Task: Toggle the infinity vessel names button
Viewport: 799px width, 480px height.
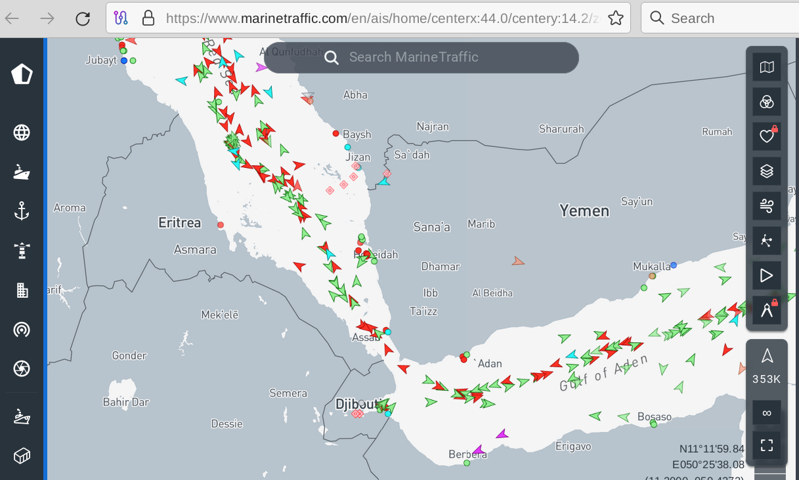Action: (x=766, y=413)
